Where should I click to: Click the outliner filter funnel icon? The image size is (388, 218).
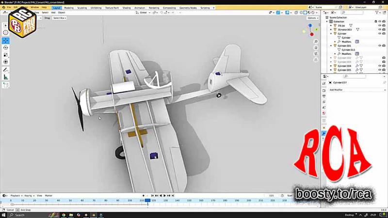click(x=377, y=13)
